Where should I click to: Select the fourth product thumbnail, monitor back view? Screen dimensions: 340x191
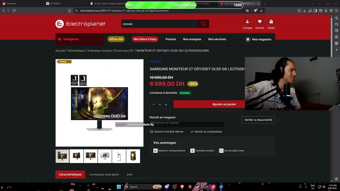coord(105,156)
